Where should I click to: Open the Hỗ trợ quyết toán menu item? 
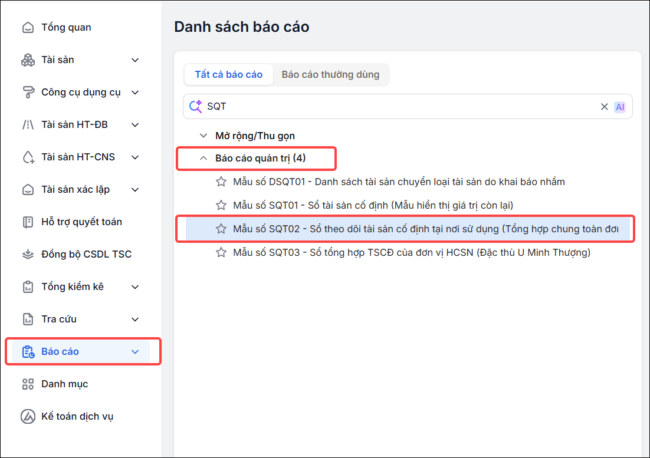[x=81, y=222]
